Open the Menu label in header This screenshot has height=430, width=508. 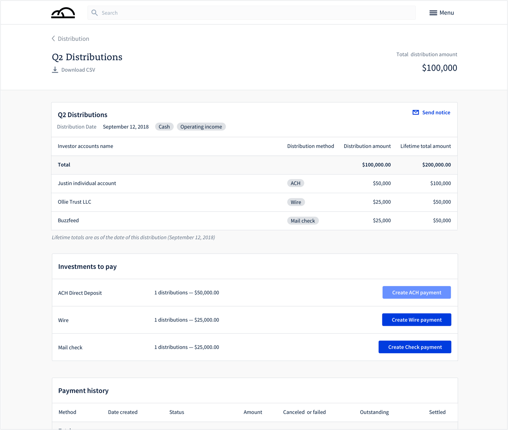pos(447,13)
